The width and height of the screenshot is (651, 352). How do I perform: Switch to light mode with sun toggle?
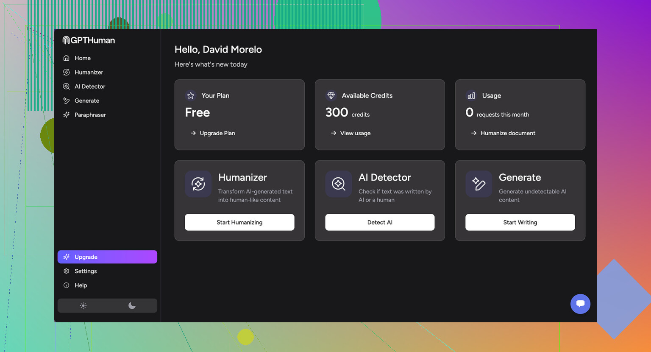coord(83,306)
